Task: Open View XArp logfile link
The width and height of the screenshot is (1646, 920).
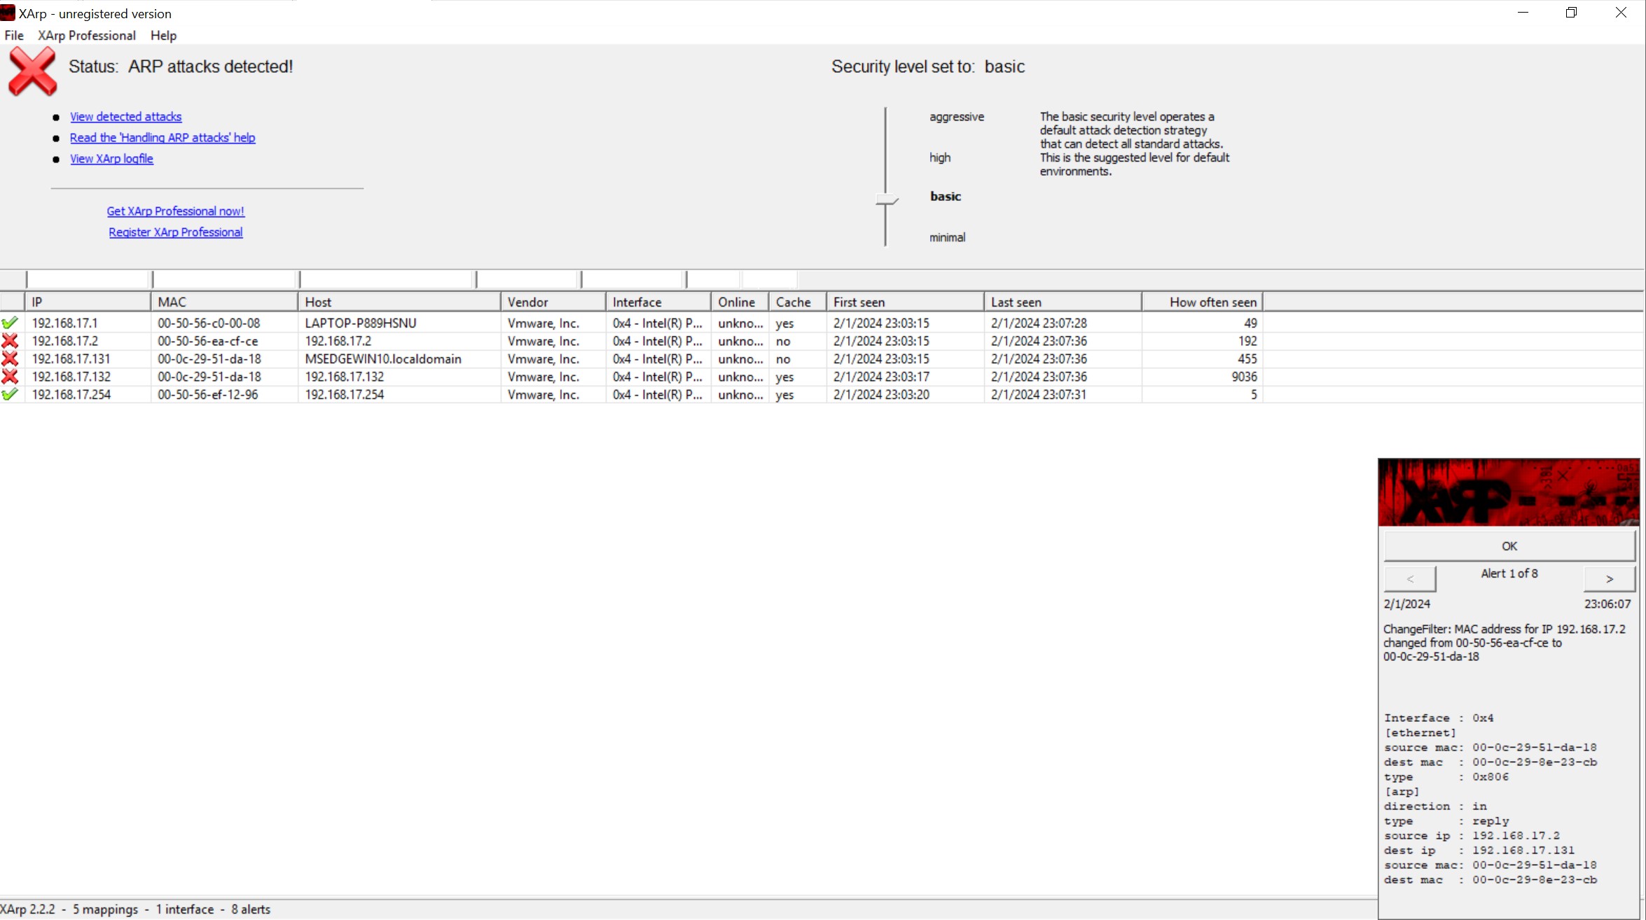Action: [111, 159]
